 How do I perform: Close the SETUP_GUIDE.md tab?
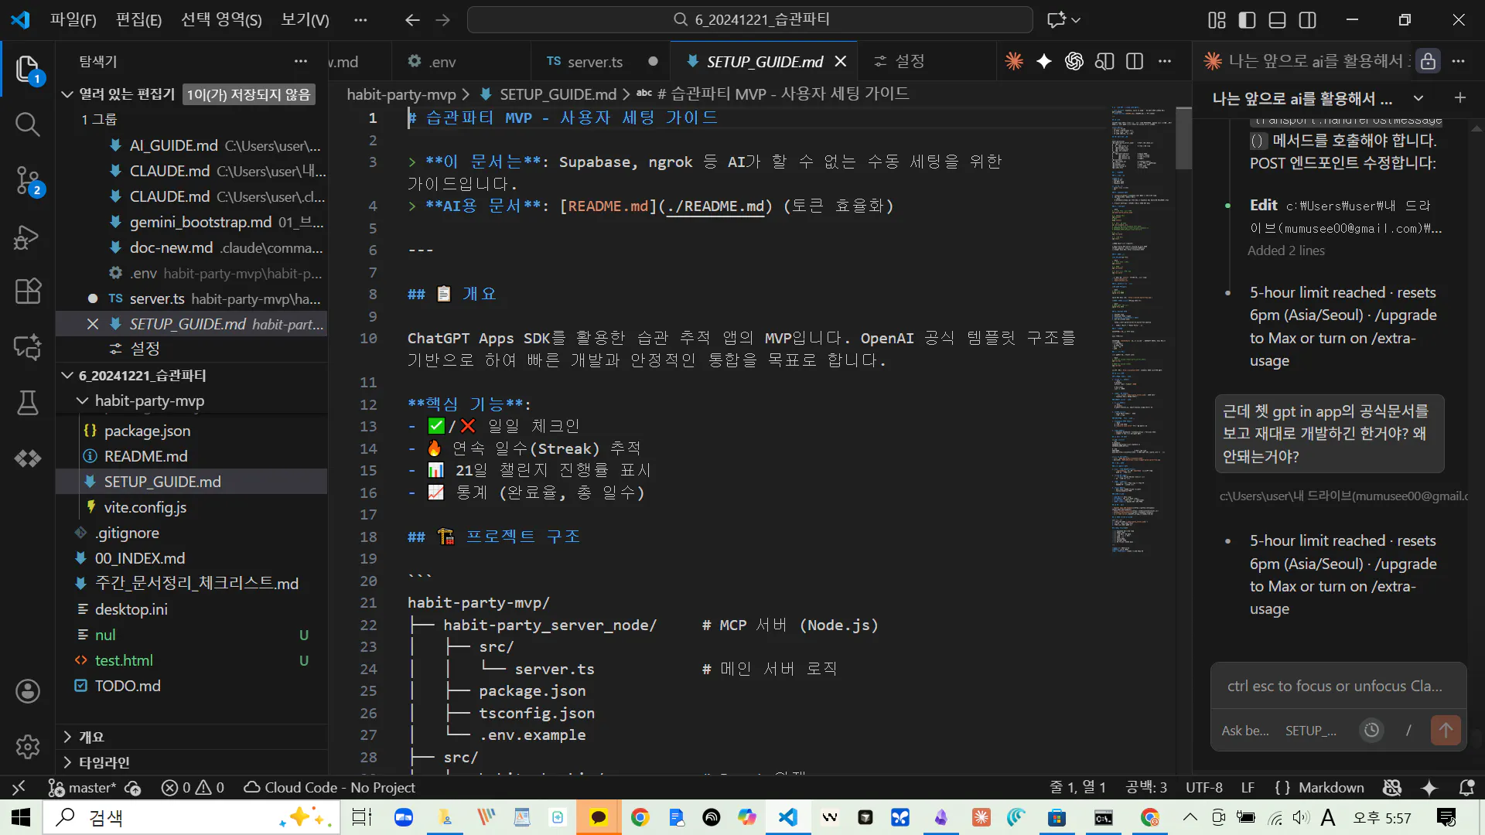point(841,61)
